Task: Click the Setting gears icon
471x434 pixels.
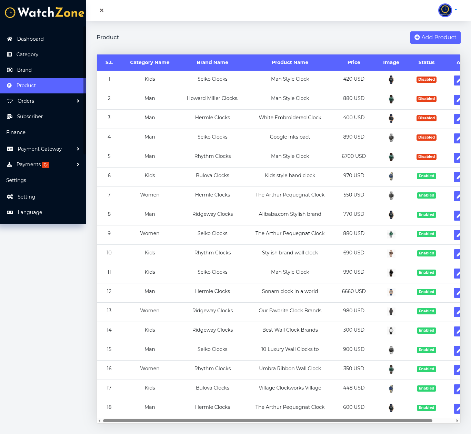Action: [x=10, y=197]
